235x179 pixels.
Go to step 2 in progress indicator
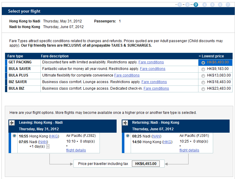188,4
